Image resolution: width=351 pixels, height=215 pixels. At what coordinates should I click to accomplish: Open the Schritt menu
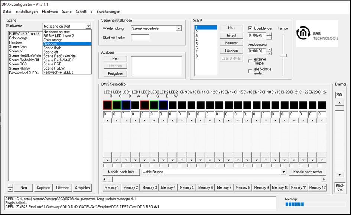point(81,12)
